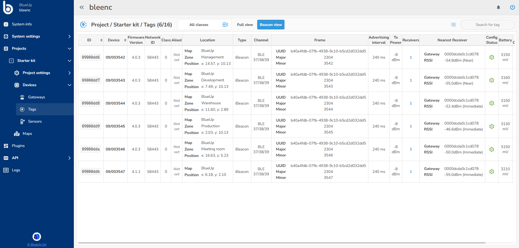Click tag ID 09000dd8 badge
The image size is (519, 248).
[91, 103]
